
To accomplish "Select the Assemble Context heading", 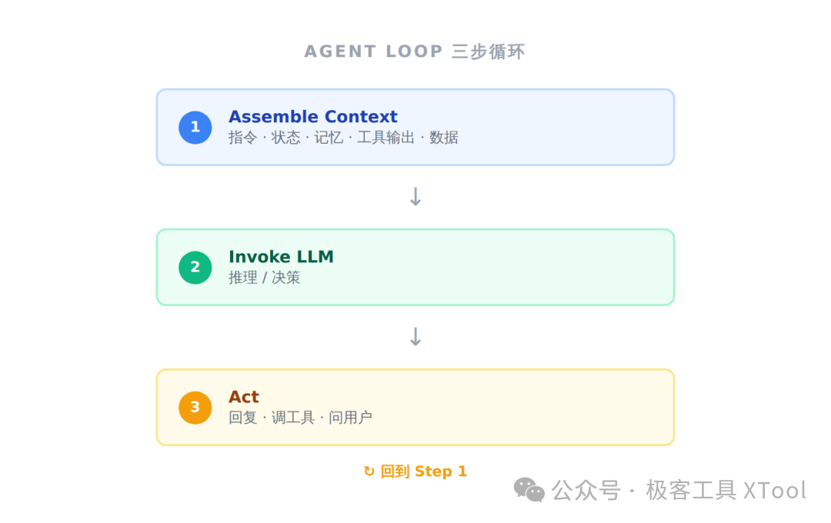I will pos(312,117).
